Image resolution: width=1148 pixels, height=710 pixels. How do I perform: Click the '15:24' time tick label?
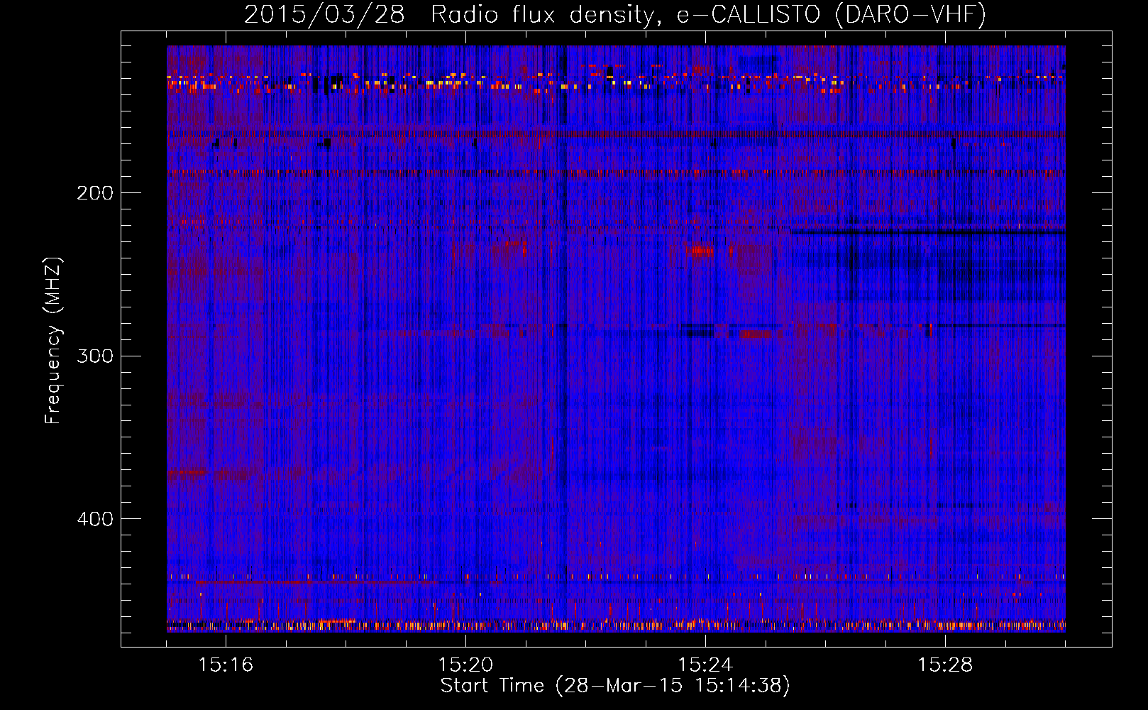pos(705,665)
